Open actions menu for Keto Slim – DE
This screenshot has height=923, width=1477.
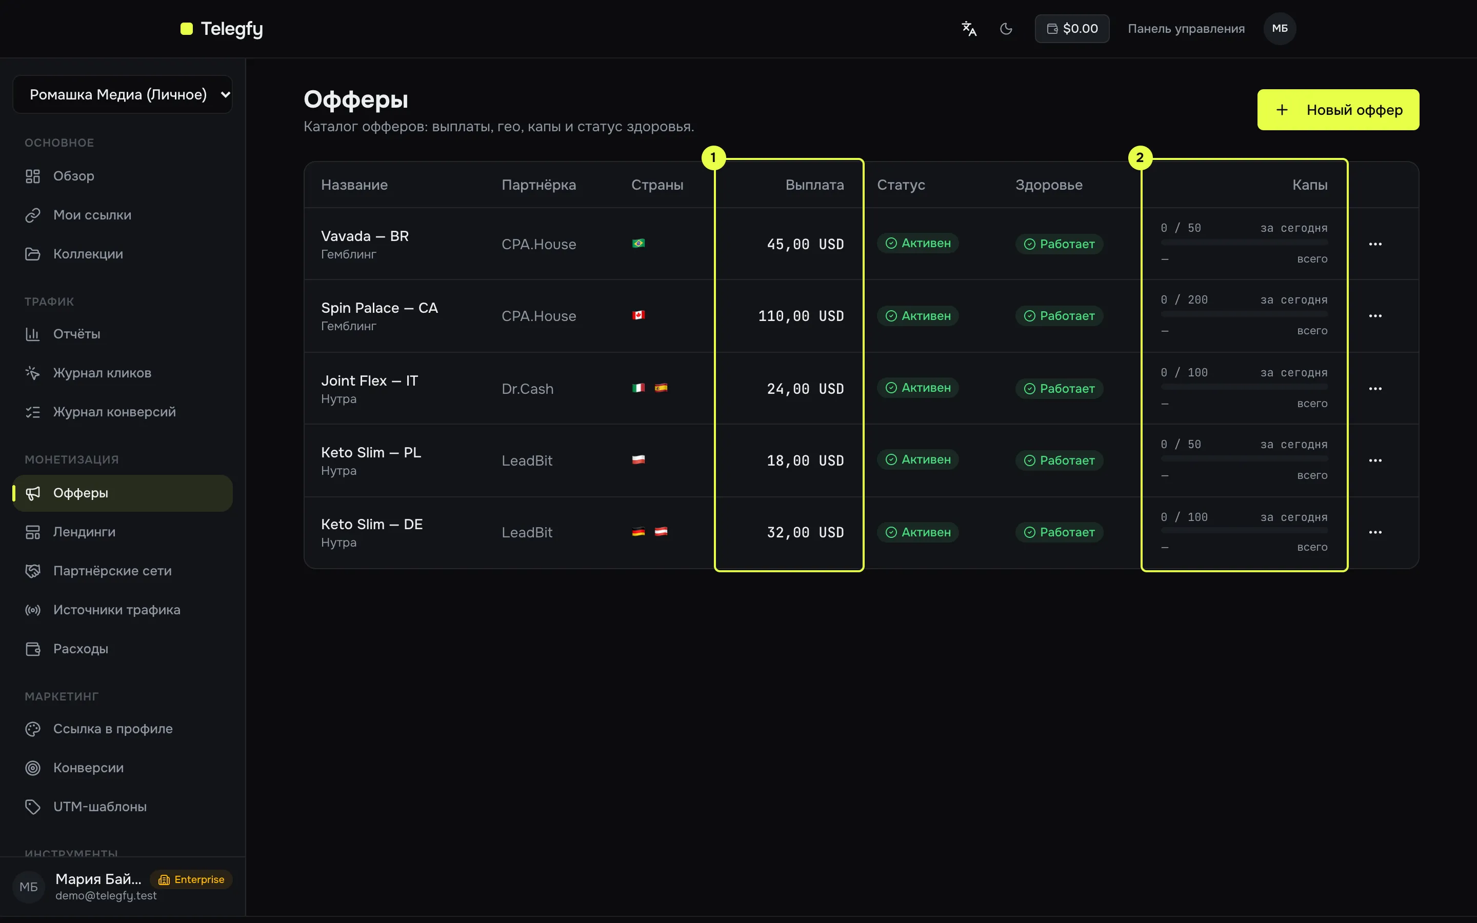(x=1375, y=533)
